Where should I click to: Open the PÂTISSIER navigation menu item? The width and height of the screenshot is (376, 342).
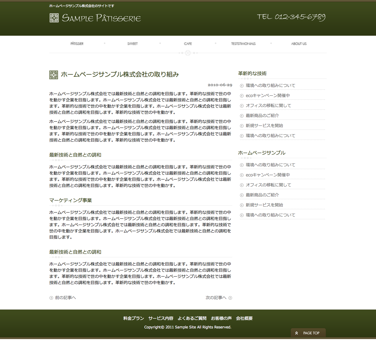(77, 44)
